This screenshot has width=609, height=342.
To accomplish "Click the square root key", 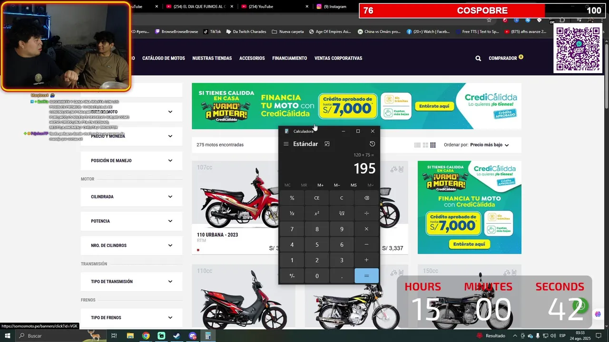I will pyautogui.click(x=342, y=214).
